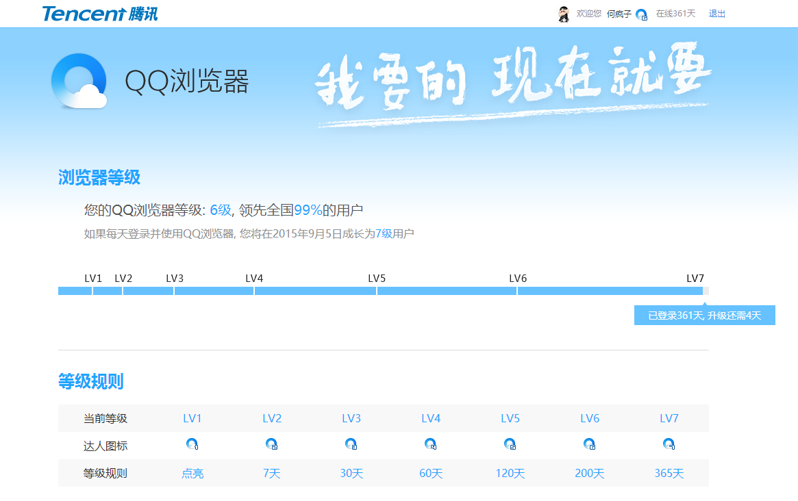798x501 pixels.
Task: Click the blue 99% percentage text
Action: [x=308, y=210]
